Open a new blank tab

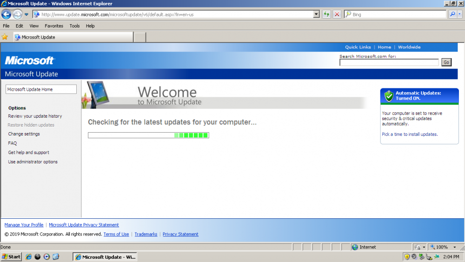pyautogui.click(x=139, y=37)
